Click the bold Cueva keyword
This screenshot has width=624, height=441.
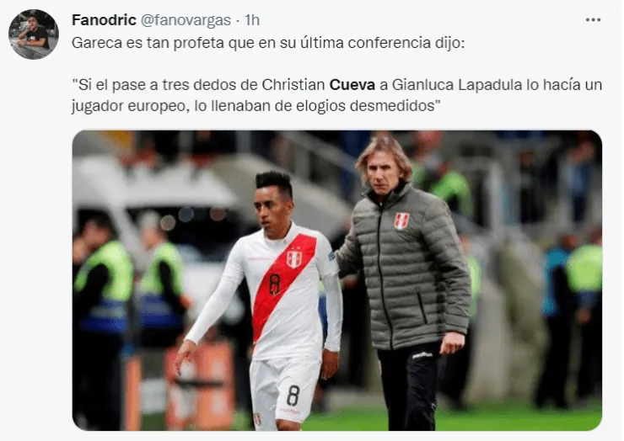pos(352,85)
